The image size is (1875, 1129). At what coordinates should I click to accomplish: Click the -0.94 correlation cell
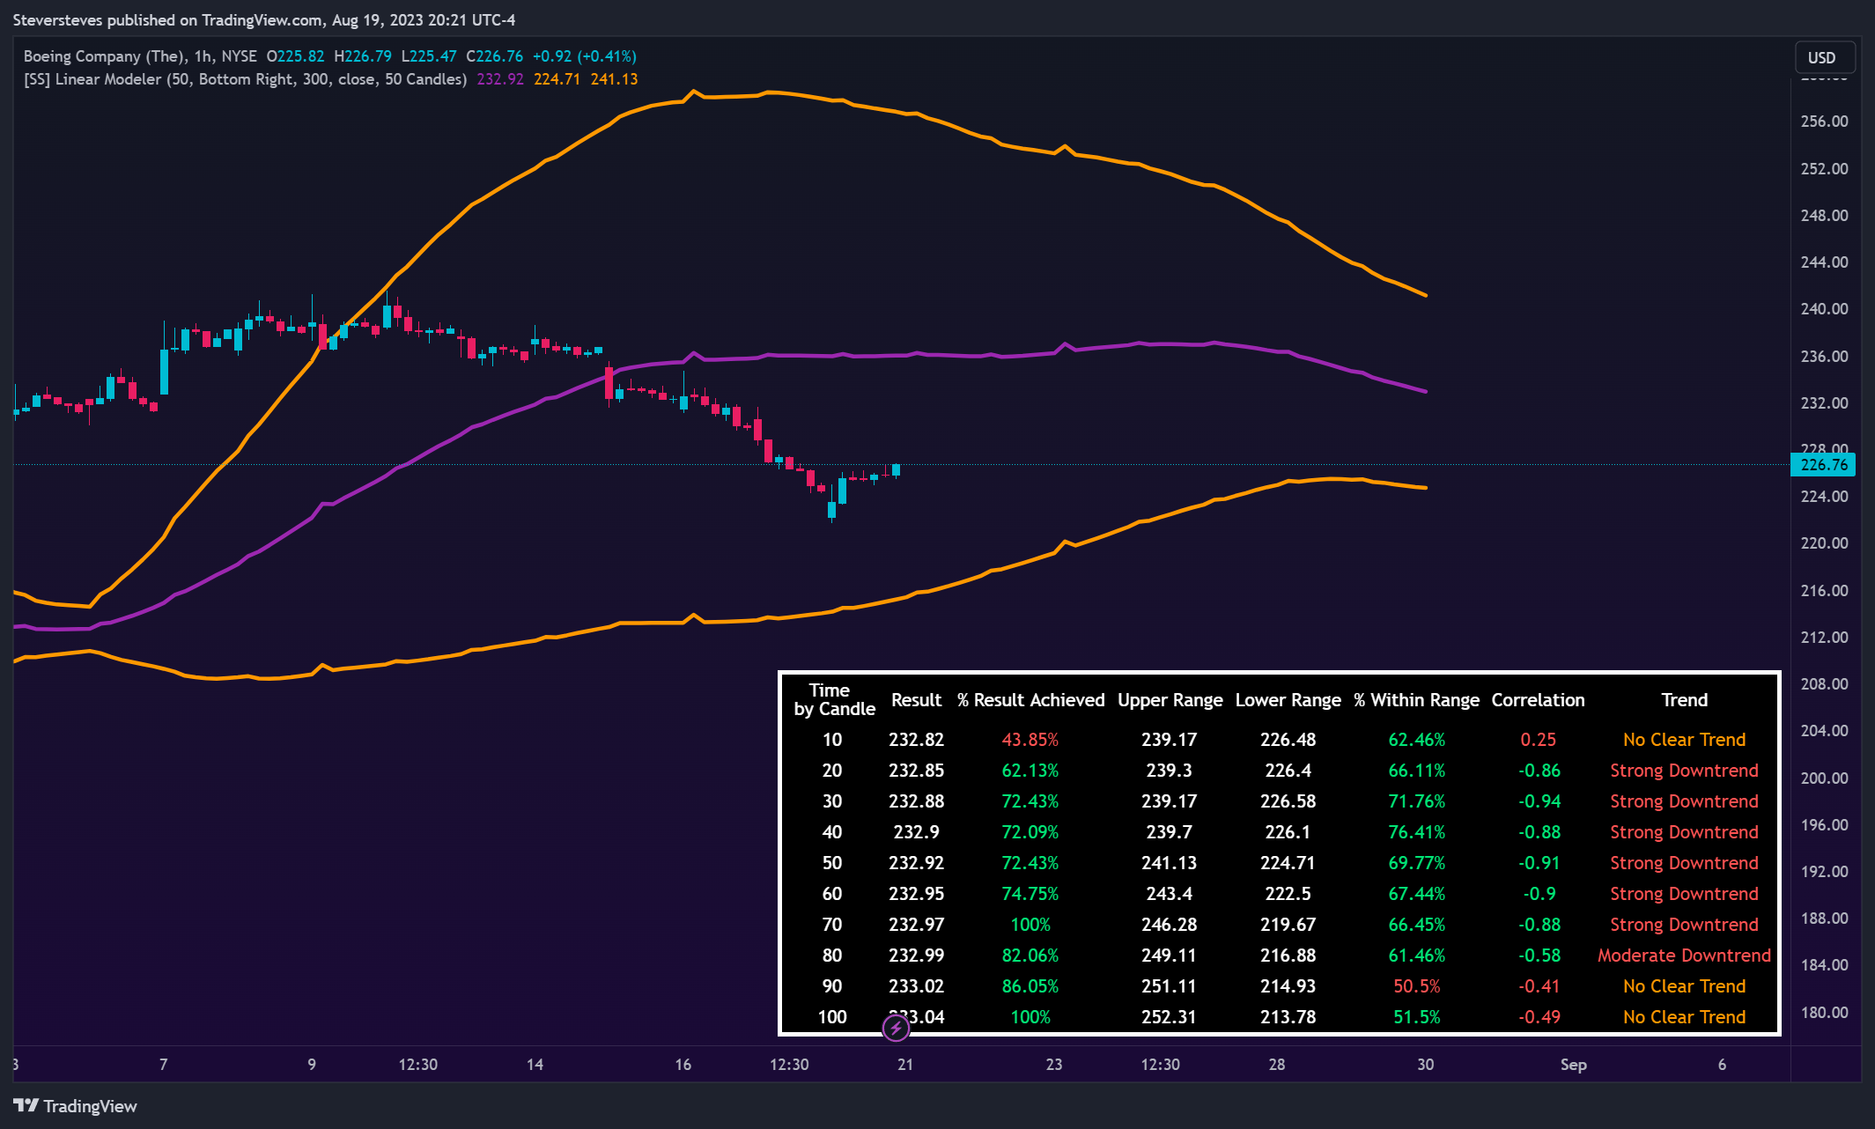[x=1539, y=801]
